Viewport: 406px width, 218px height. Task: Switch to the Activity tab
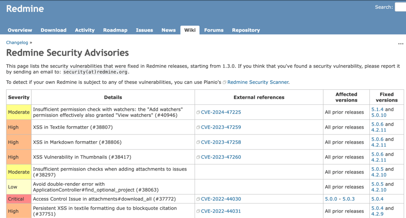[85, 30]
